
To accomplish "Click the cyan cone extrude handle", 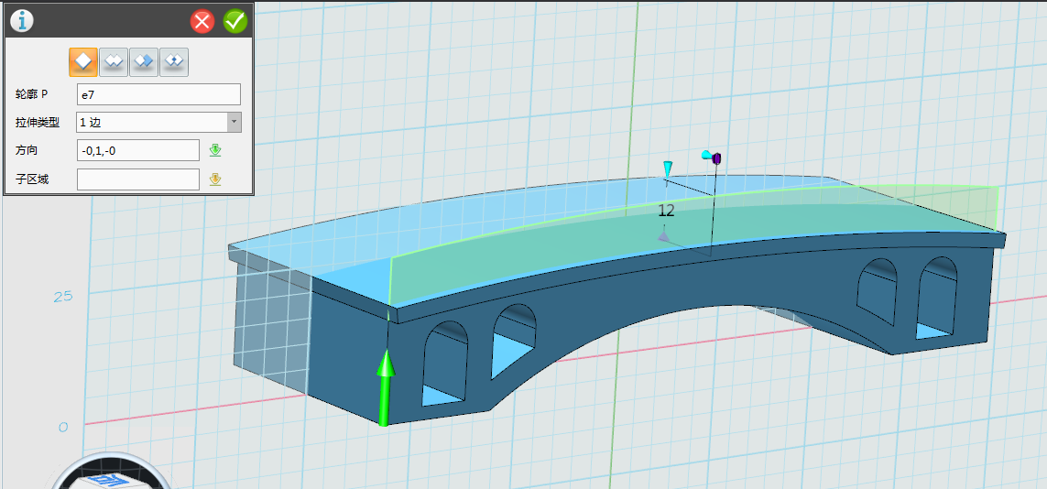I will coord(669,168).
